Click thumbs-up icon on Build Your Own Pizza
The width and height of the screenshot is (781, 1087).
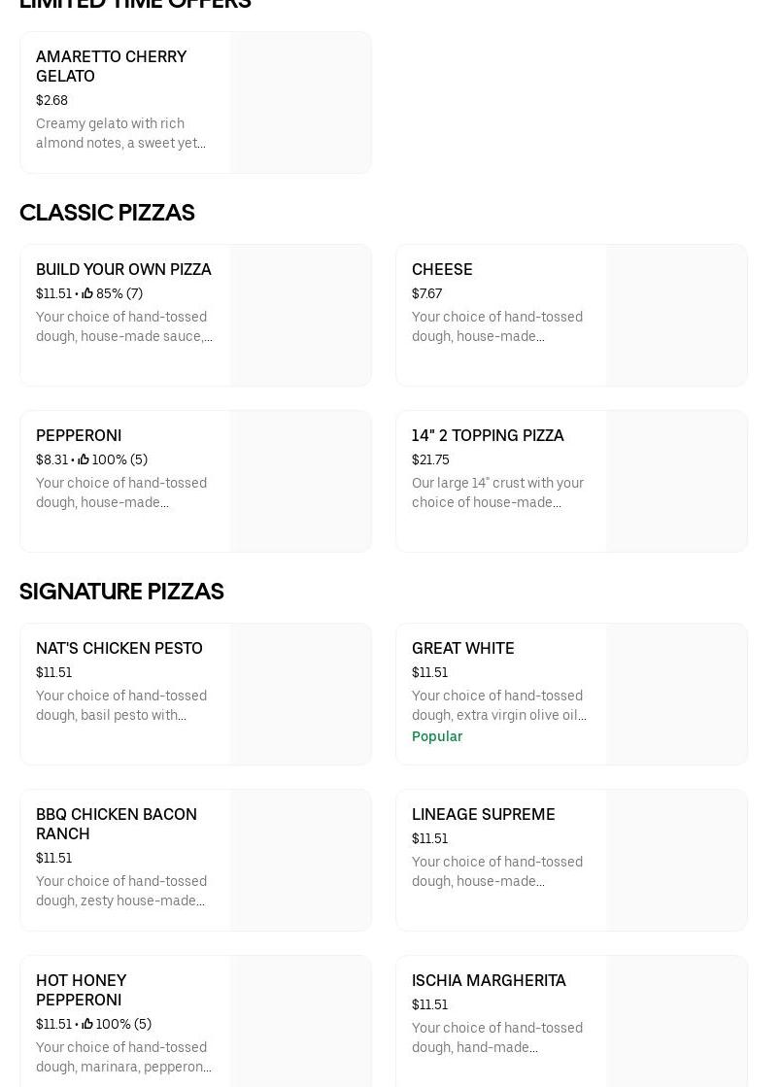click(87, 293)
